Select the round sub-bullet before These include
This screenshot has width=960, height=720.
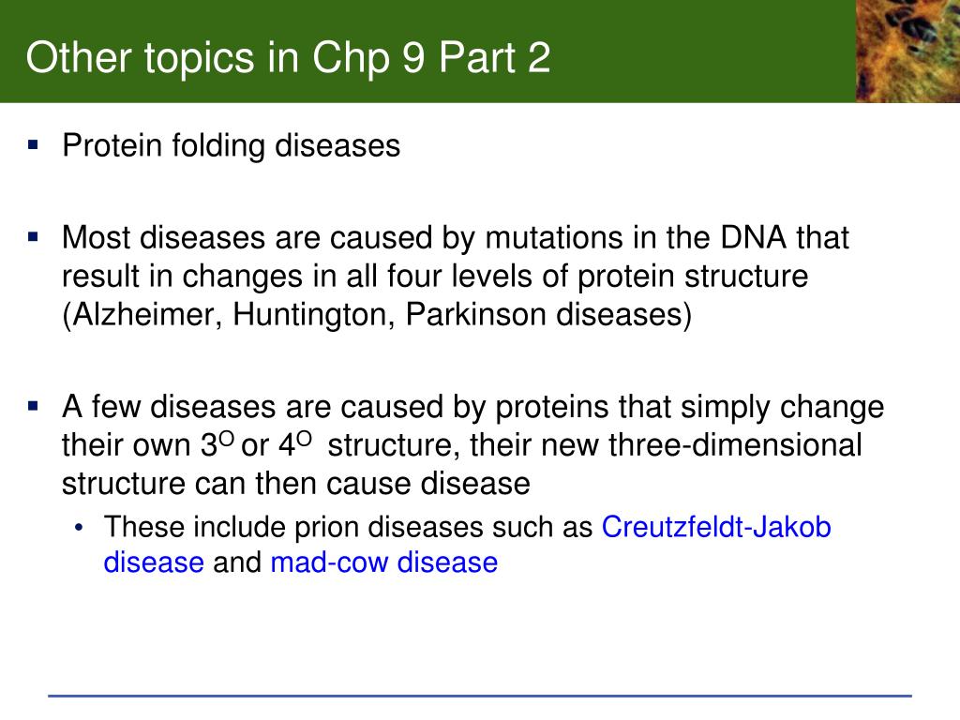(x=79, y=528)
